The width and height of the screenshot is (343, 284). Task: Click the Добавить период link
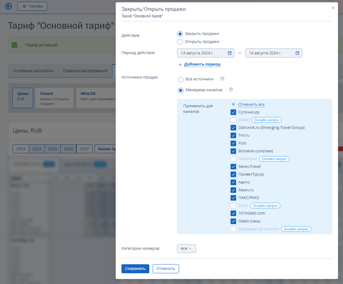[202, 64]
